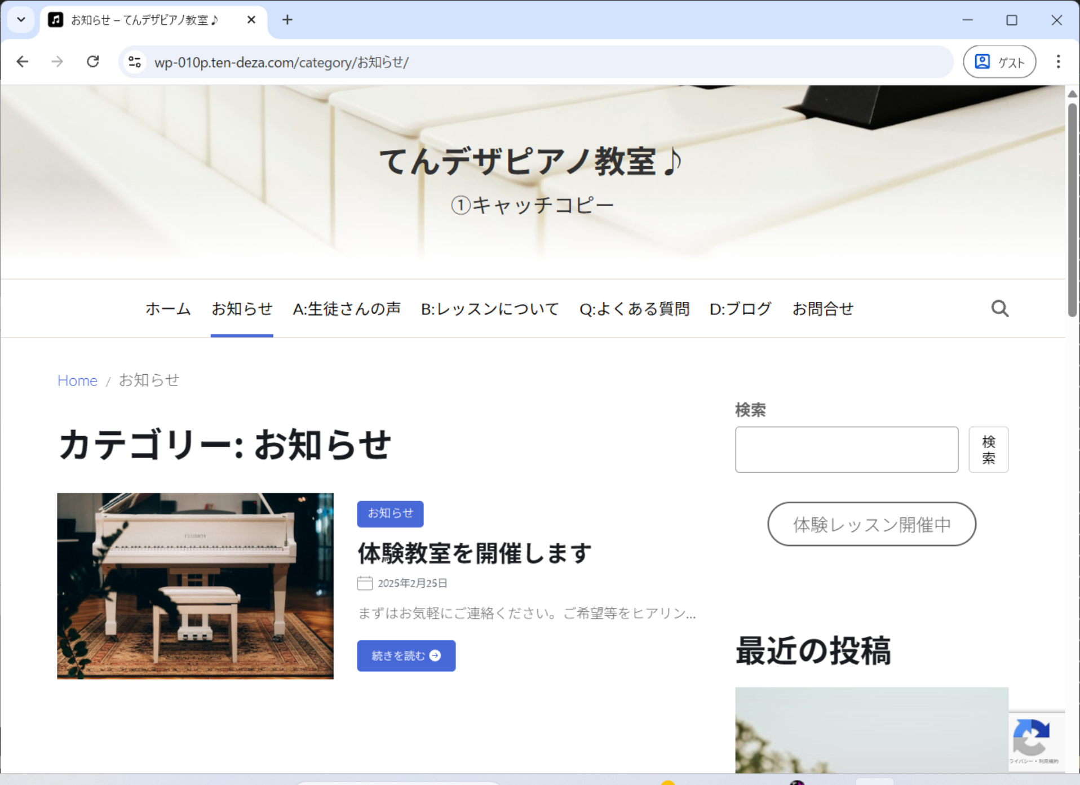Click the browser back arrow
The height and width of the screenshot is (785, 1080).
point(23,61)
